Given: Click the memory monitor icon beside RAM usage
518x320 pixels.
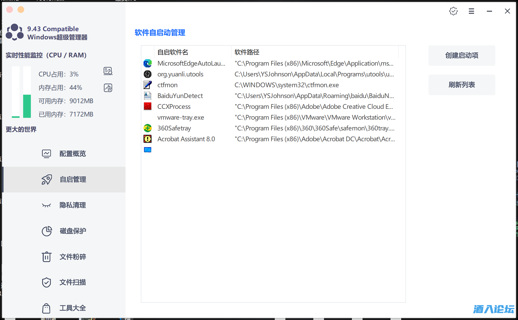Looking at the screenshot, I should (x=108, y=88).
